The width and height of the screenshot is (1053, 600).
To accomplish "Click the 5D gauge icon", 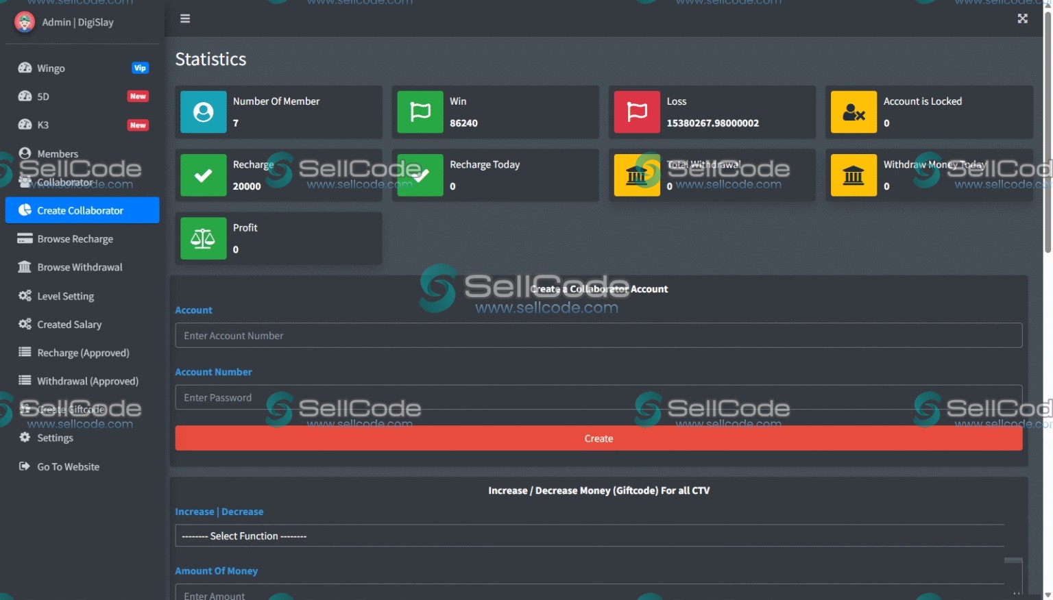I will pos(25,97).
